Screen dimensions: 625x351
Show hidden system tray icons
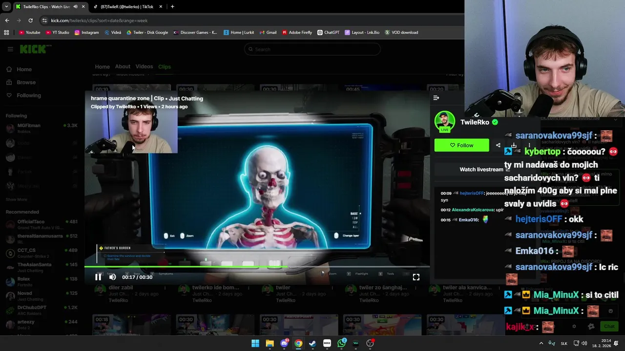[541, 343]
